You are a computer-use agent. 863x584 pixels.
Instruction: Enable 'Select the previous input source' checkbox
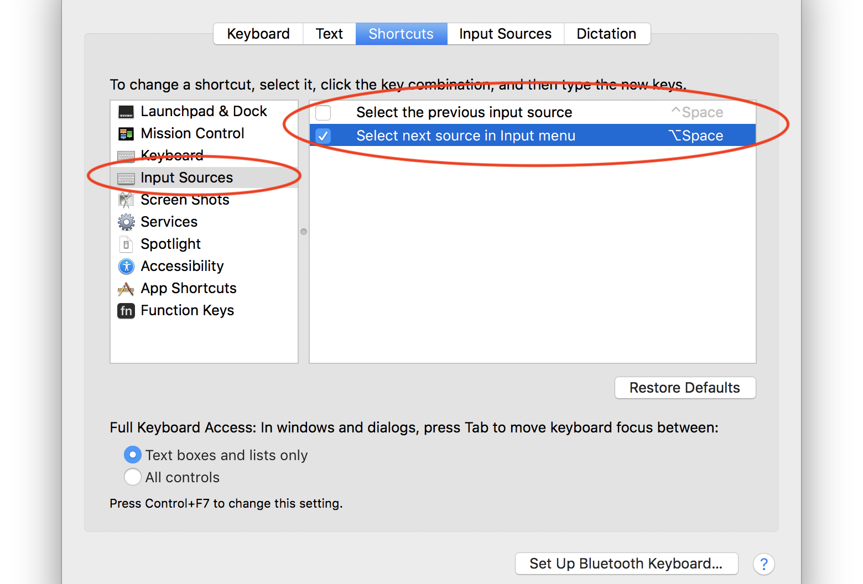[x=323, y=113]
